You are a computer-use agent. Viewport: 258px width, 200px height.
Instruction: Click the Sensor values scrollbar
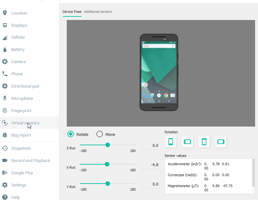(x=253, y=173)
